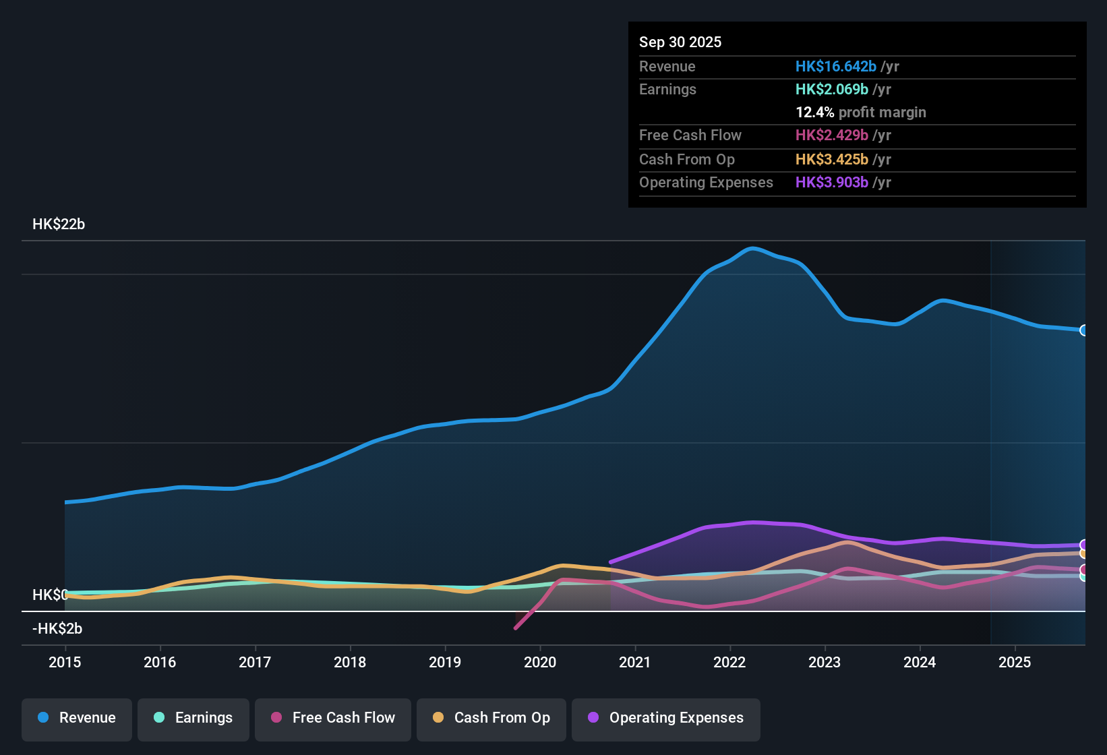Click the HK$16.642b Revenue value

coord(836,66)
